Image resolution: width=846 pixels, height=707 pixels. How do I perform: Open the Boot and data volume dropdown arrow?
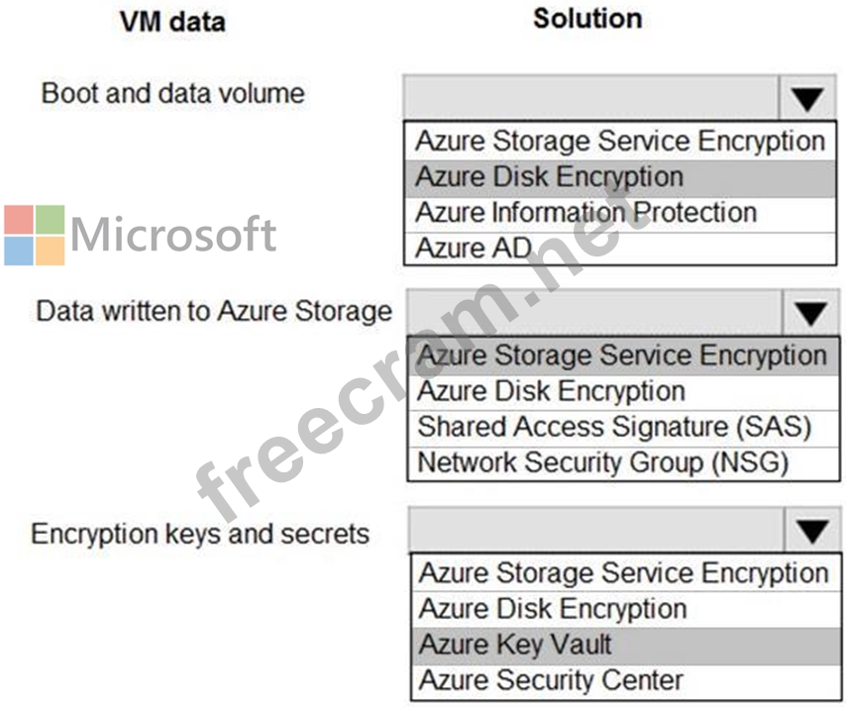(807, 98)
